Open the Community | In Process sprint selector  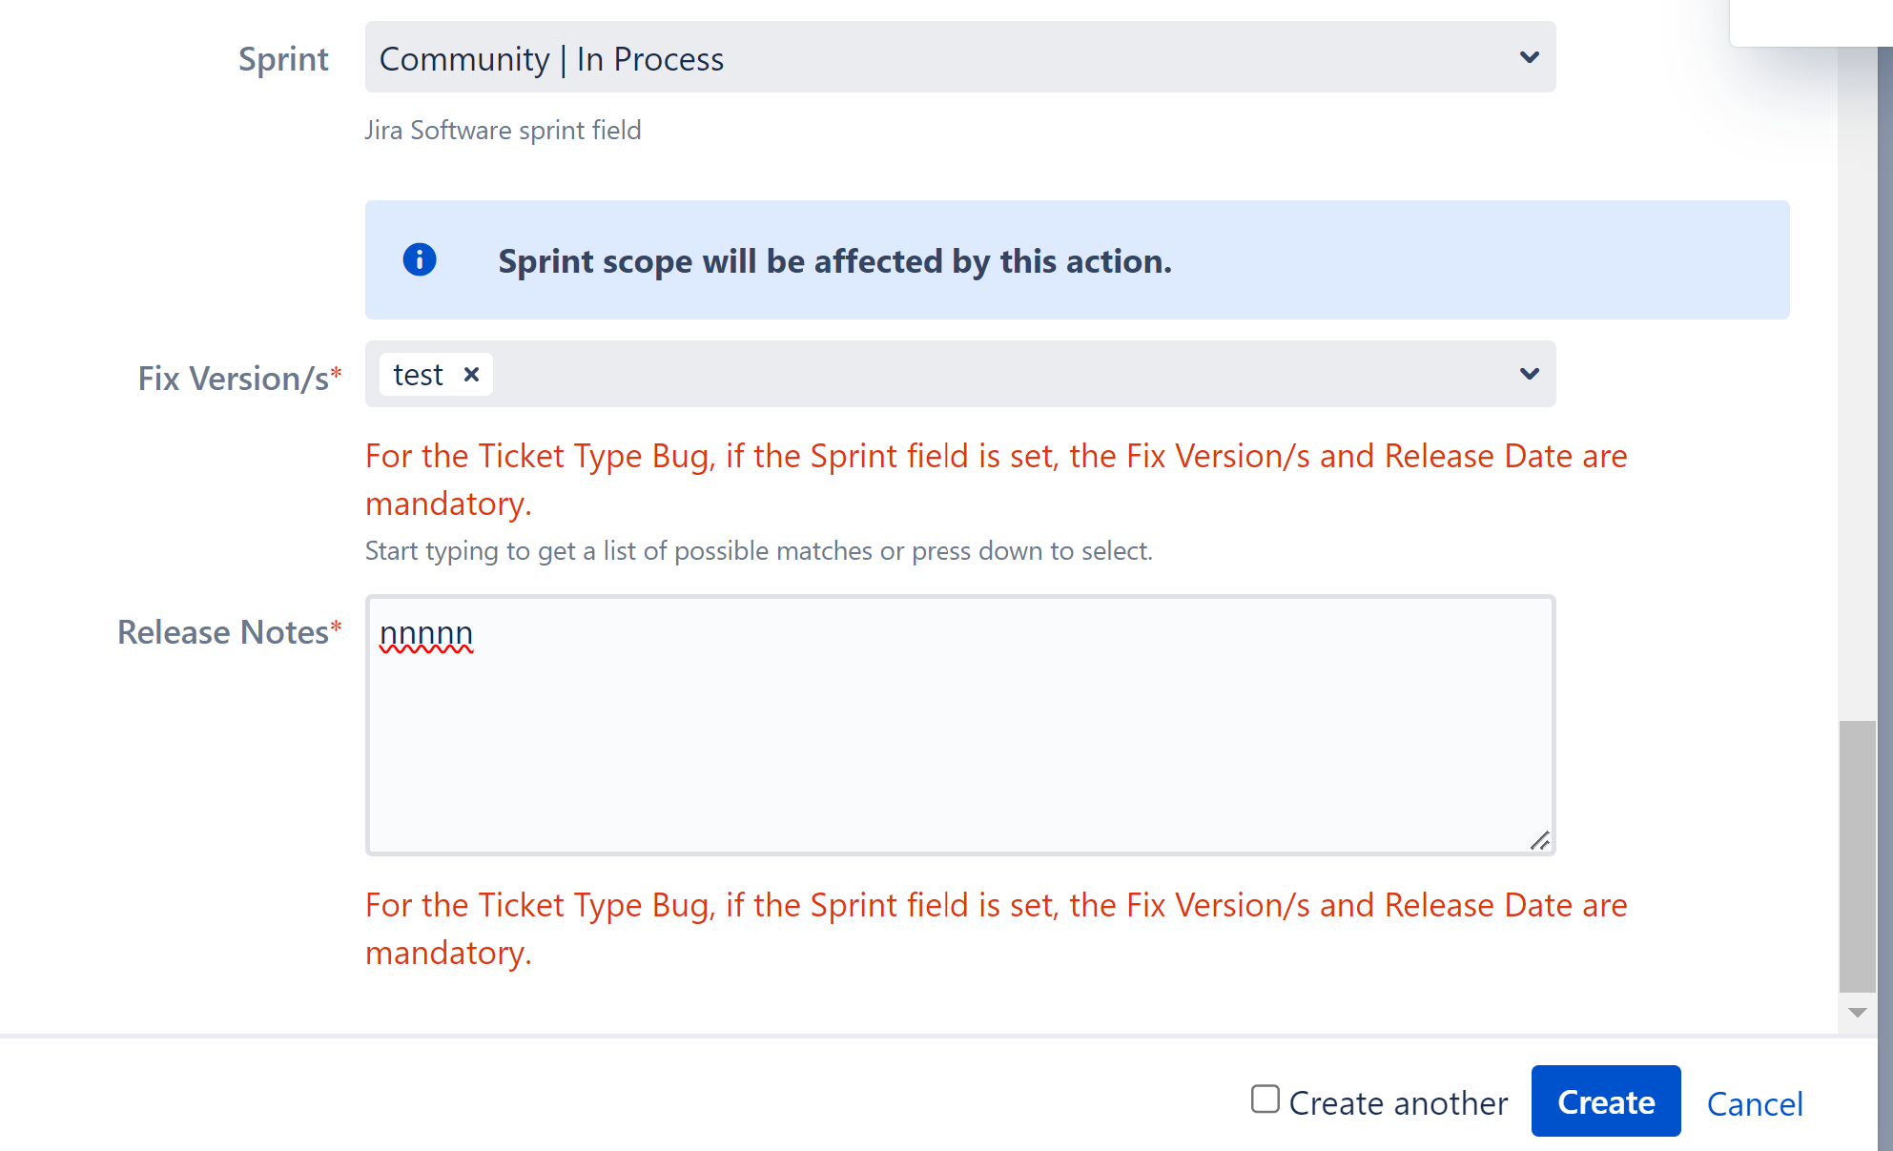pos(954,57)
